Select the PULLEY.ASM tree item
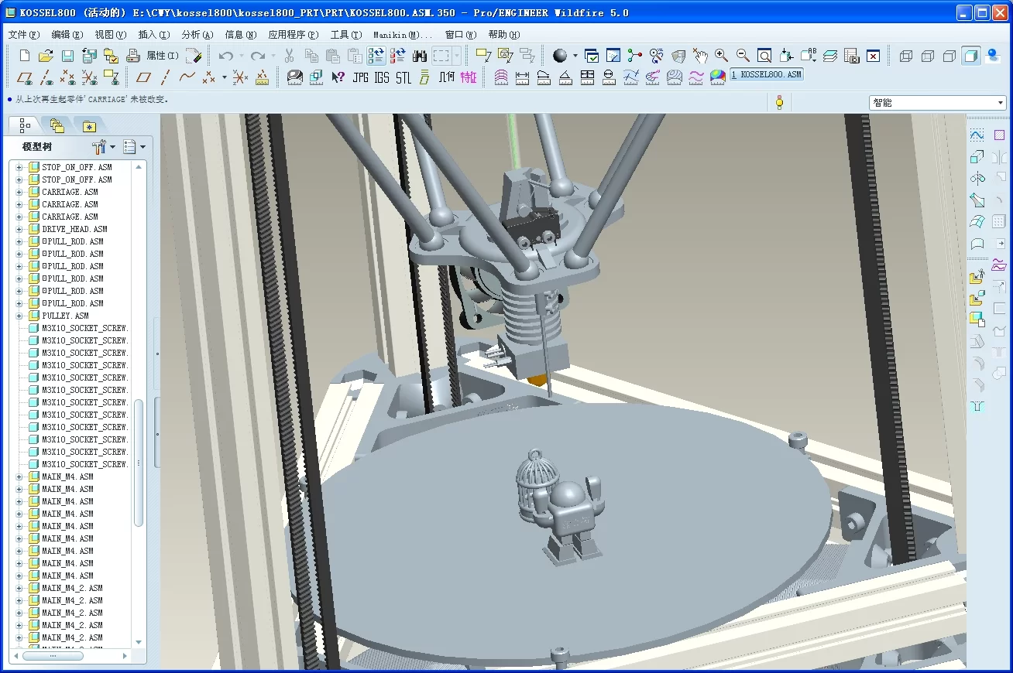The image size is (1013, 673). click(65, 316)
